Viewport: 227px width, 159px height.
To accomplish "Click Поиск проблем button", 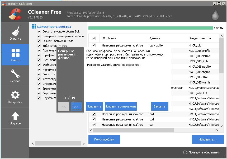I will point(104,139).
